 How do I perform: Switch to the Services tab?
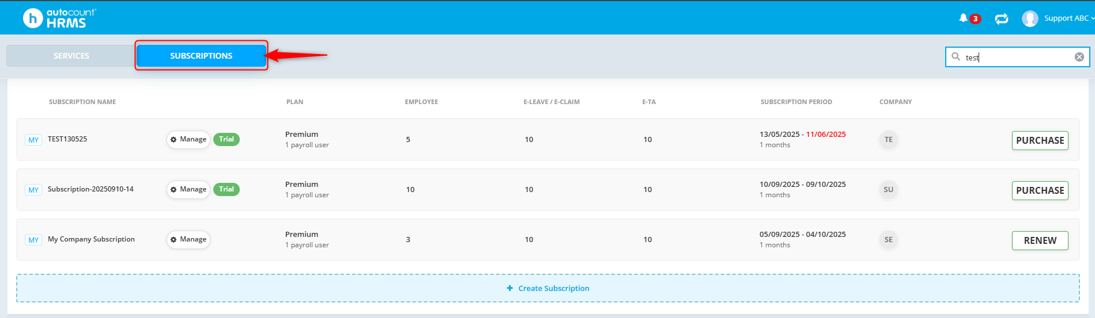tap(71, 56)
